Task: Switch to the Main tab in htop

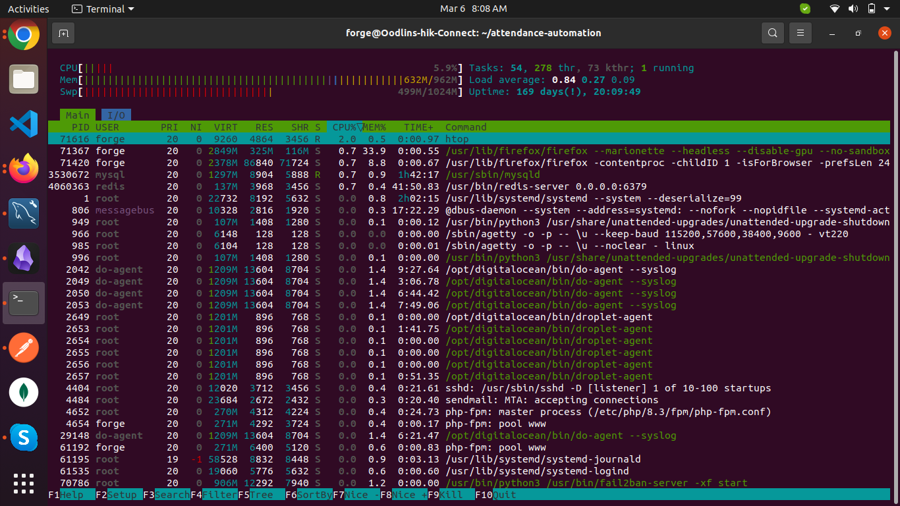Action: pos(78,115)
